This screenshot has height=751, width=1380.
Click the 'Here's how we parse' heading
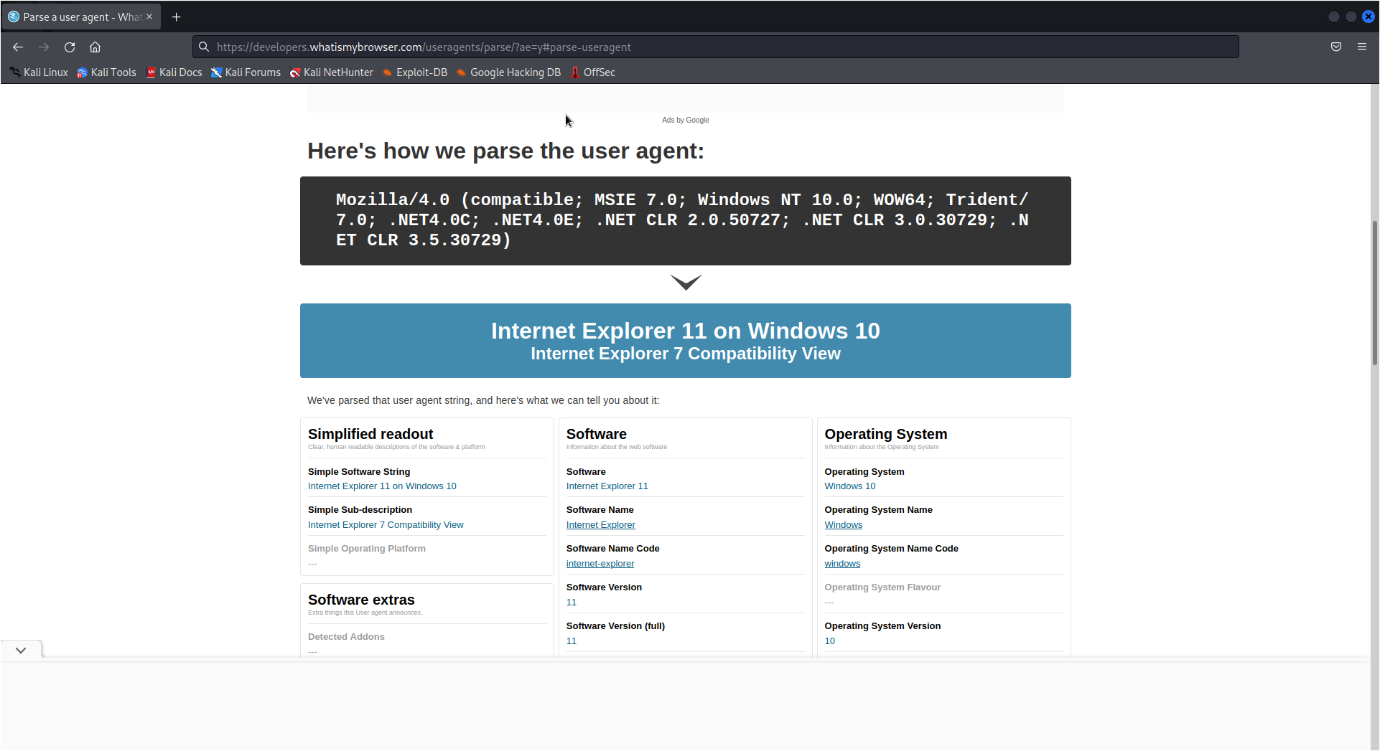click(x=505, y=151)
